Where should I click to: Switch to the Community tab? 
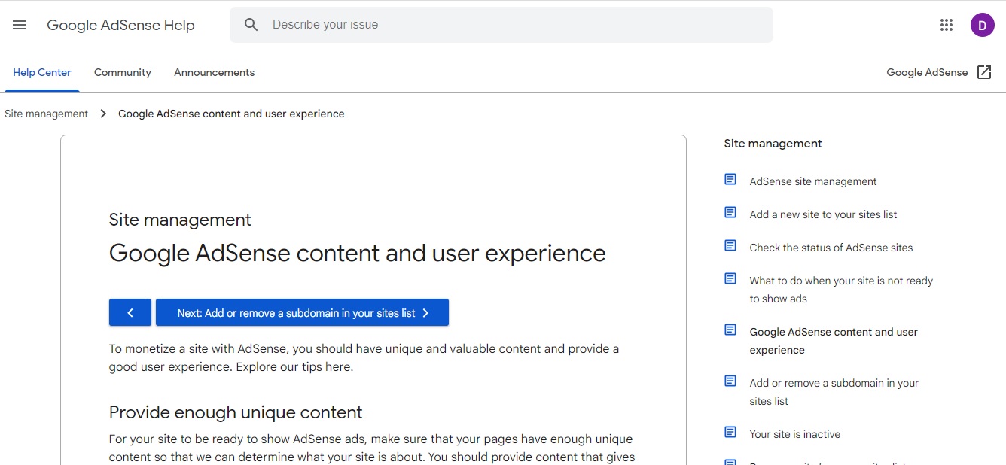[123, 73]
